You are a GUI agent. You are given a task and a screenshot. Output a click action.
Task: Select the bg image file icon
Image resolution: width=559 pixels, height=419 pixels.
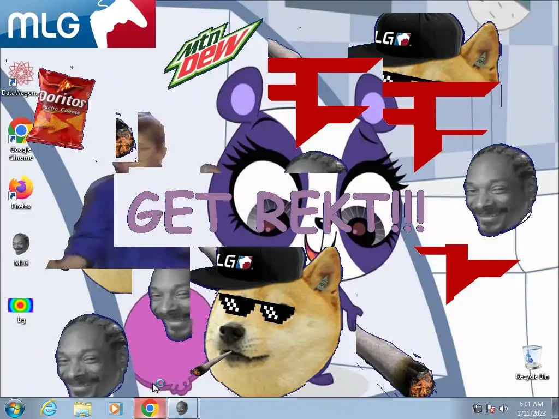21,310
